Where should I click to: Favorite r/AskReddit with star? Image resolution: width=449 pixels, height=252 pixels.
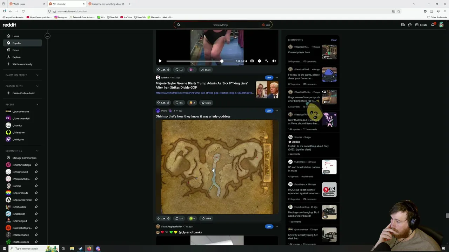click(x=36, y=214)
